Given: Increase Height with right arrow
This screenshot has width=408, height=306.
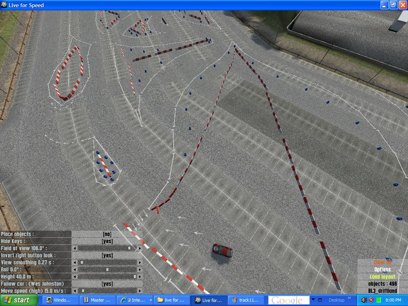Looking at the screenshot, I should (140, 277).
